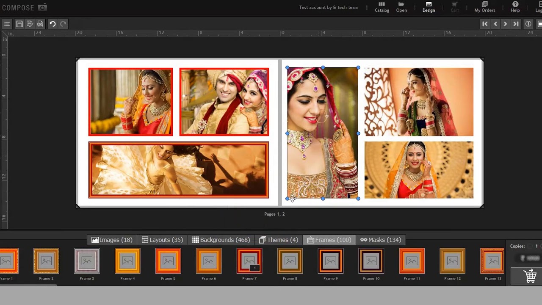Open the hamburger menu in the toolbar
Image resolution: width=542 pixels, height=305 pixels.
click(x=7, y=24)
